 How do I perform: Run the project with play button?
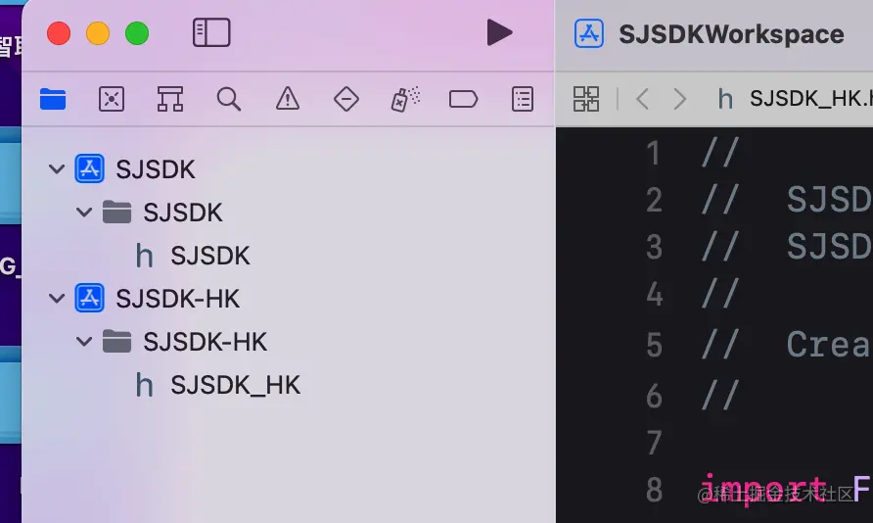tap(499, 32)
